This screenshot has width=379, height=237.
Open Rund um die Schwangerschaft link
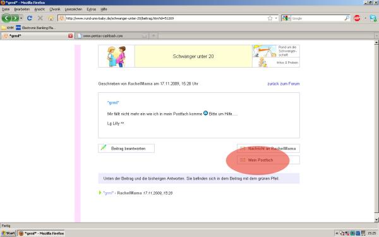click(x=287, y=51)
